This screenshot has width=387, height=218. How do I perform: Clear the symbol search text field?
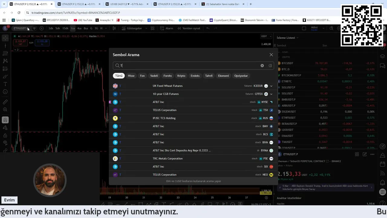(262, 66)
